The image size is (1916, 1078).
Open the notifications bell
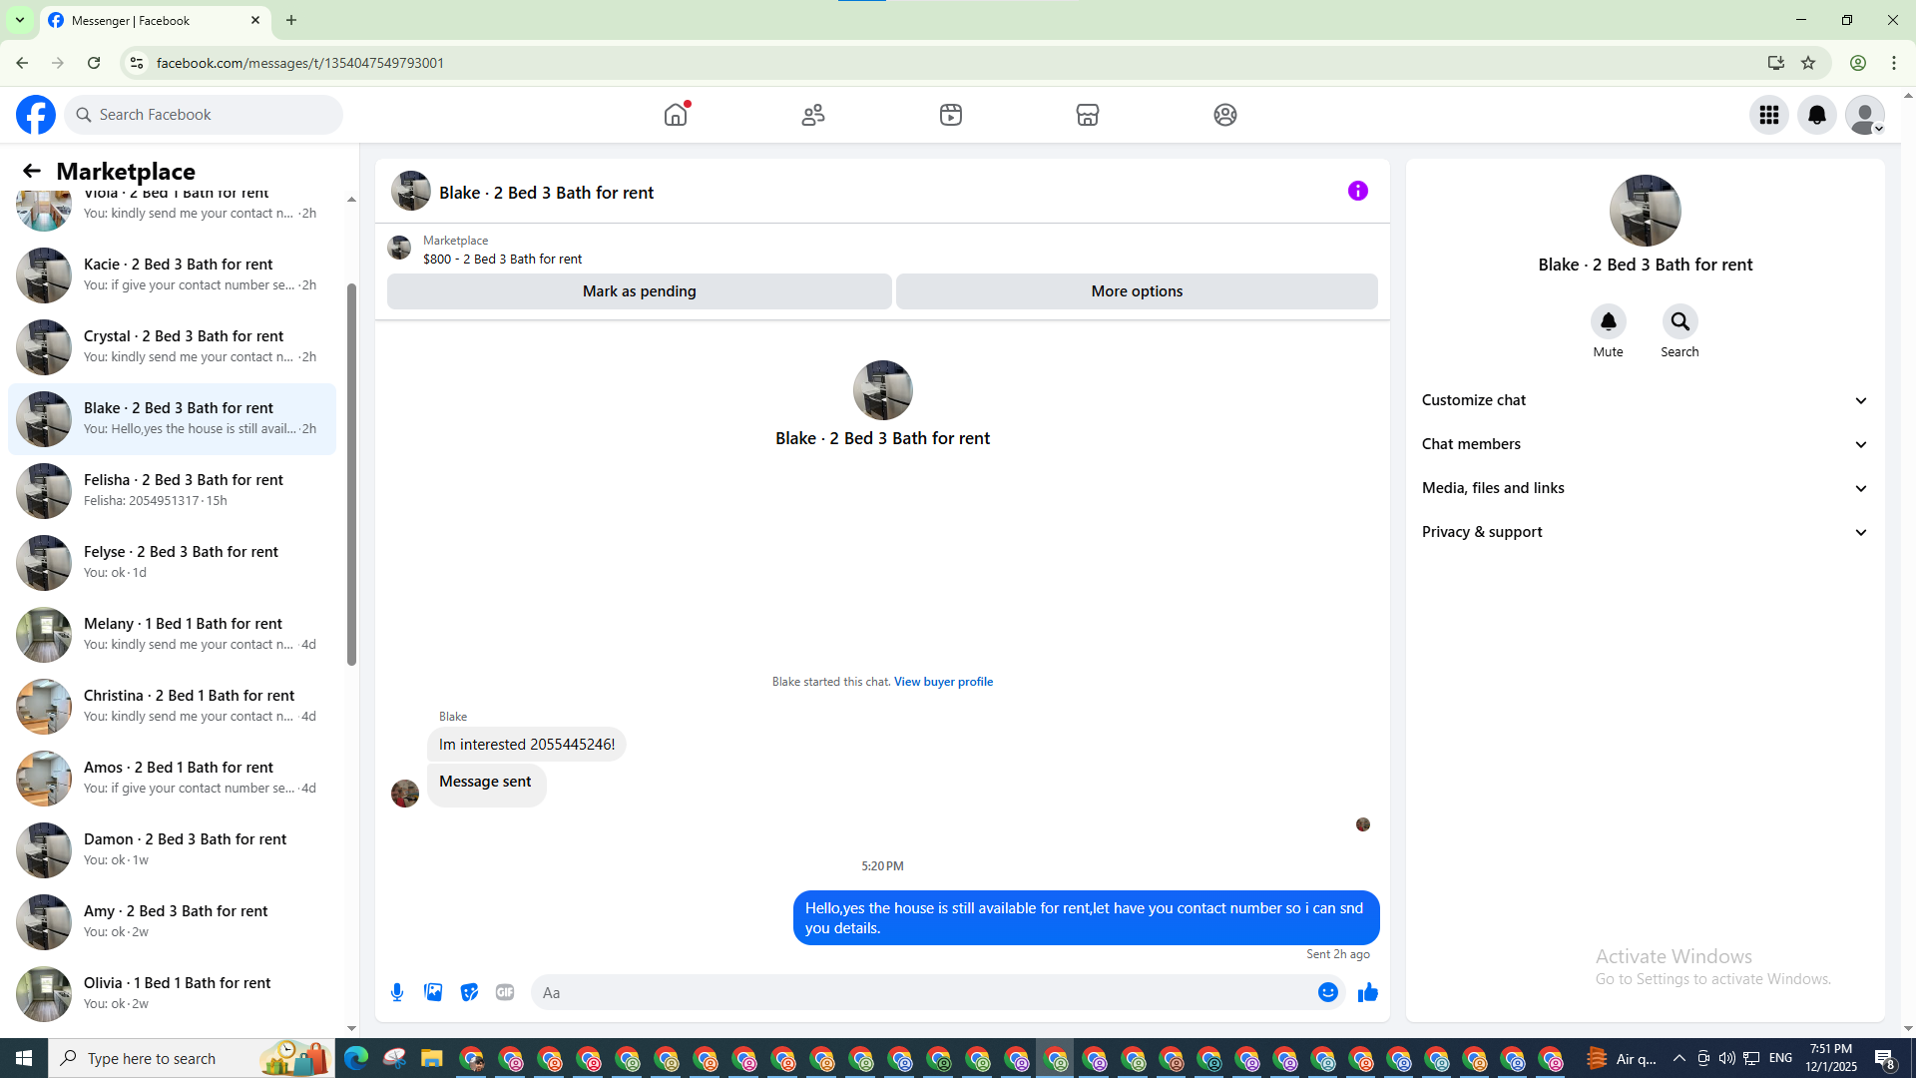(1817, 115)
